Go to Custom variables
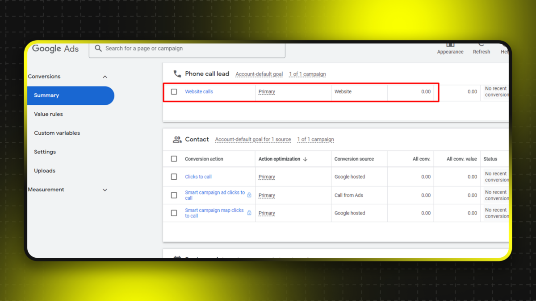 [x=57, y=133]
